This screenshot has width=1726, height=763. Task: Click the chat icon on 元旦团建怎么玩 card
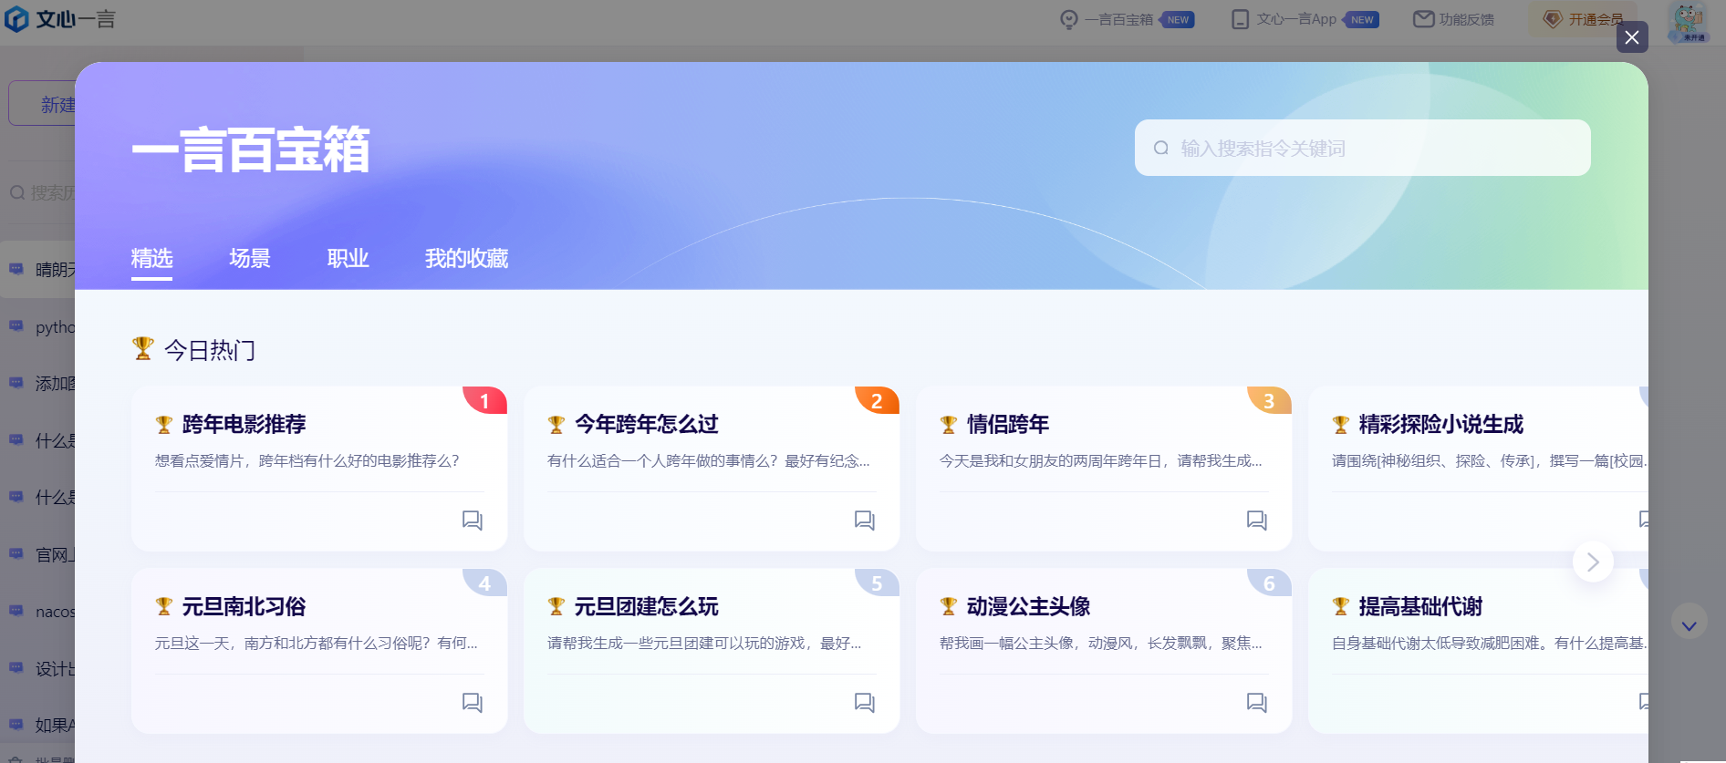[864, 702]
